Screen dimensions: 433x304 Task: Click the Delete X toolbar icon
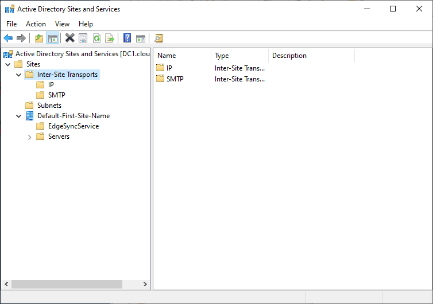coord(70,38)
